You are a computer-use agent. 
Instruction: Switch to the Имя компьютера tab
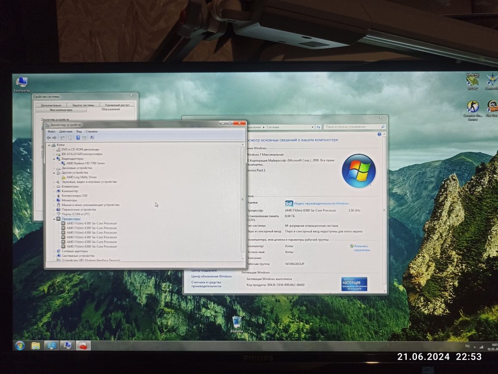point(61,110)
